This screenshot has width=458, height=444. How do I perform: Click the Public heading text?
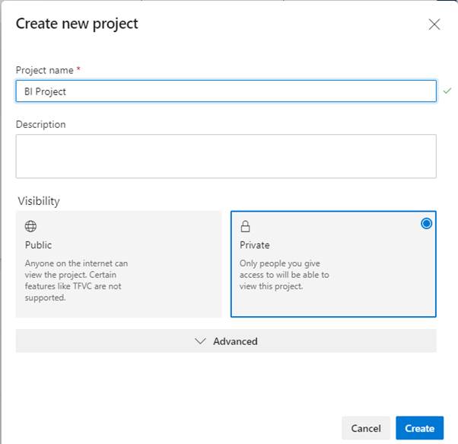point(38,245)
